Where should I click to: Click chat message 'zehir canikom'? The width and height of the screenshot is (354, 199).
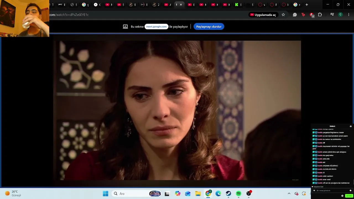tap(328, 176)
